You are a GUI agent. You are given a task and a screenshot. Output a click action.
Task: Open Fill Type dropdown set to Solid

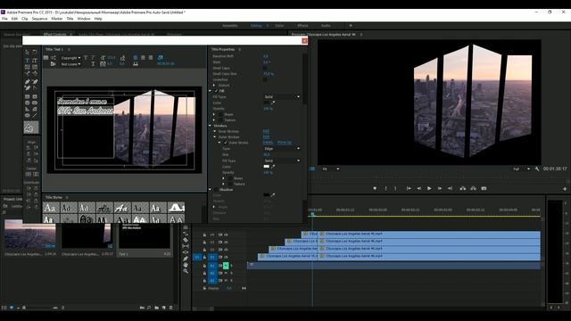click(282, 97)
